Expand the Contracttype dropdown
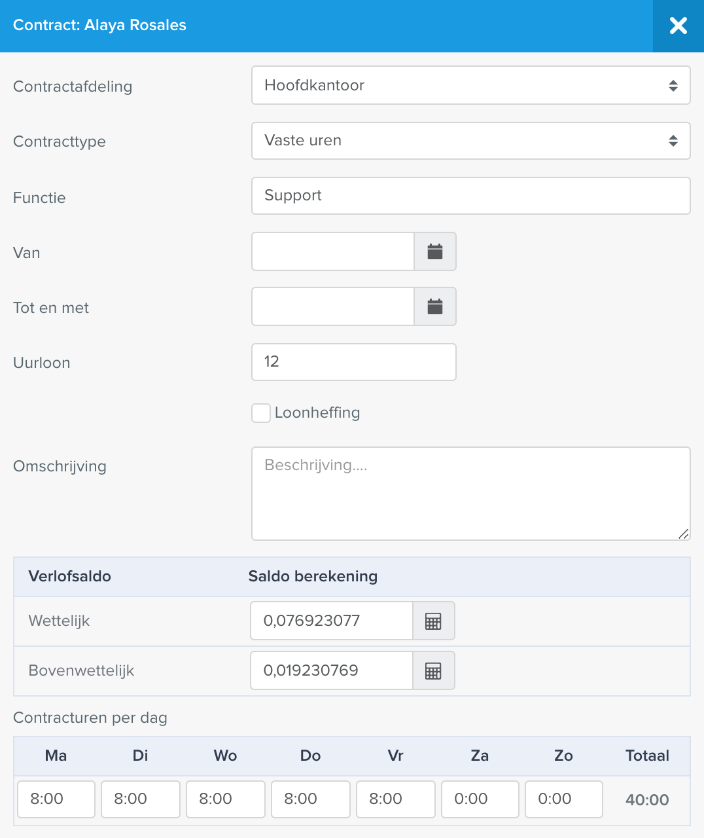Screen dimensions: 704x838 [x=471, y=141]
